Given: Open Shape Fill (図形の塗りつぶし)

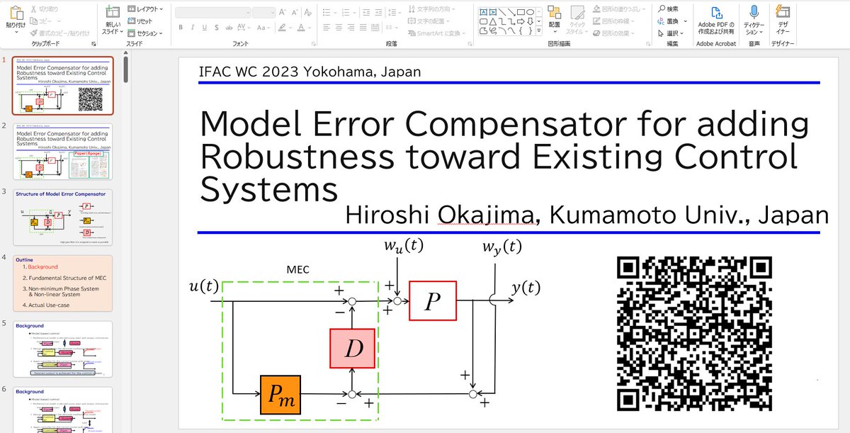Looking at the screenshot, I should click(619, 9).
